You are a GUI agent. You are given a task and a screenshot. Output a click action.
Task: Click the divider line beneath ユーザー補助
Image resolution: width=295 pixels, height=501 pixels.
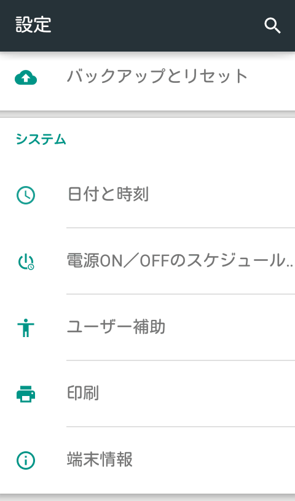tap(181, 360)
